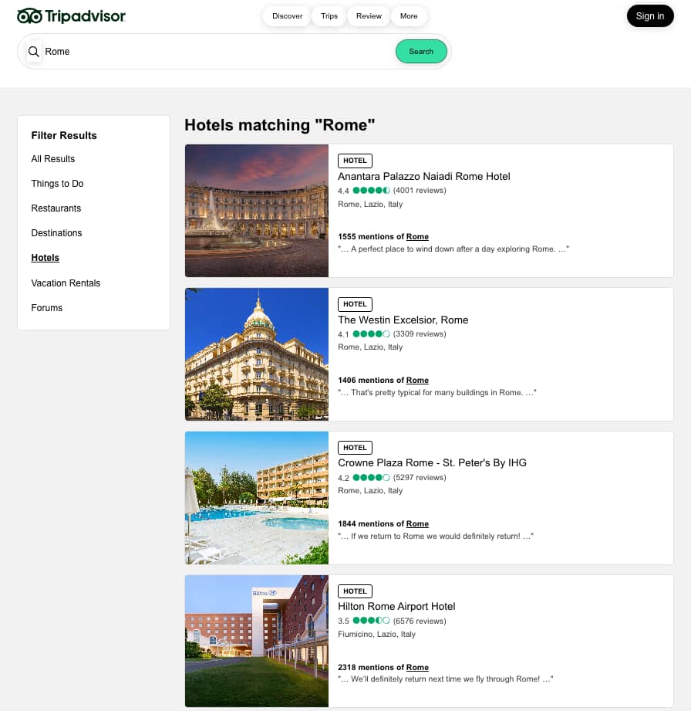Filter results by Forums
Screen dimensions: 691x711
[x=47, y=308]
